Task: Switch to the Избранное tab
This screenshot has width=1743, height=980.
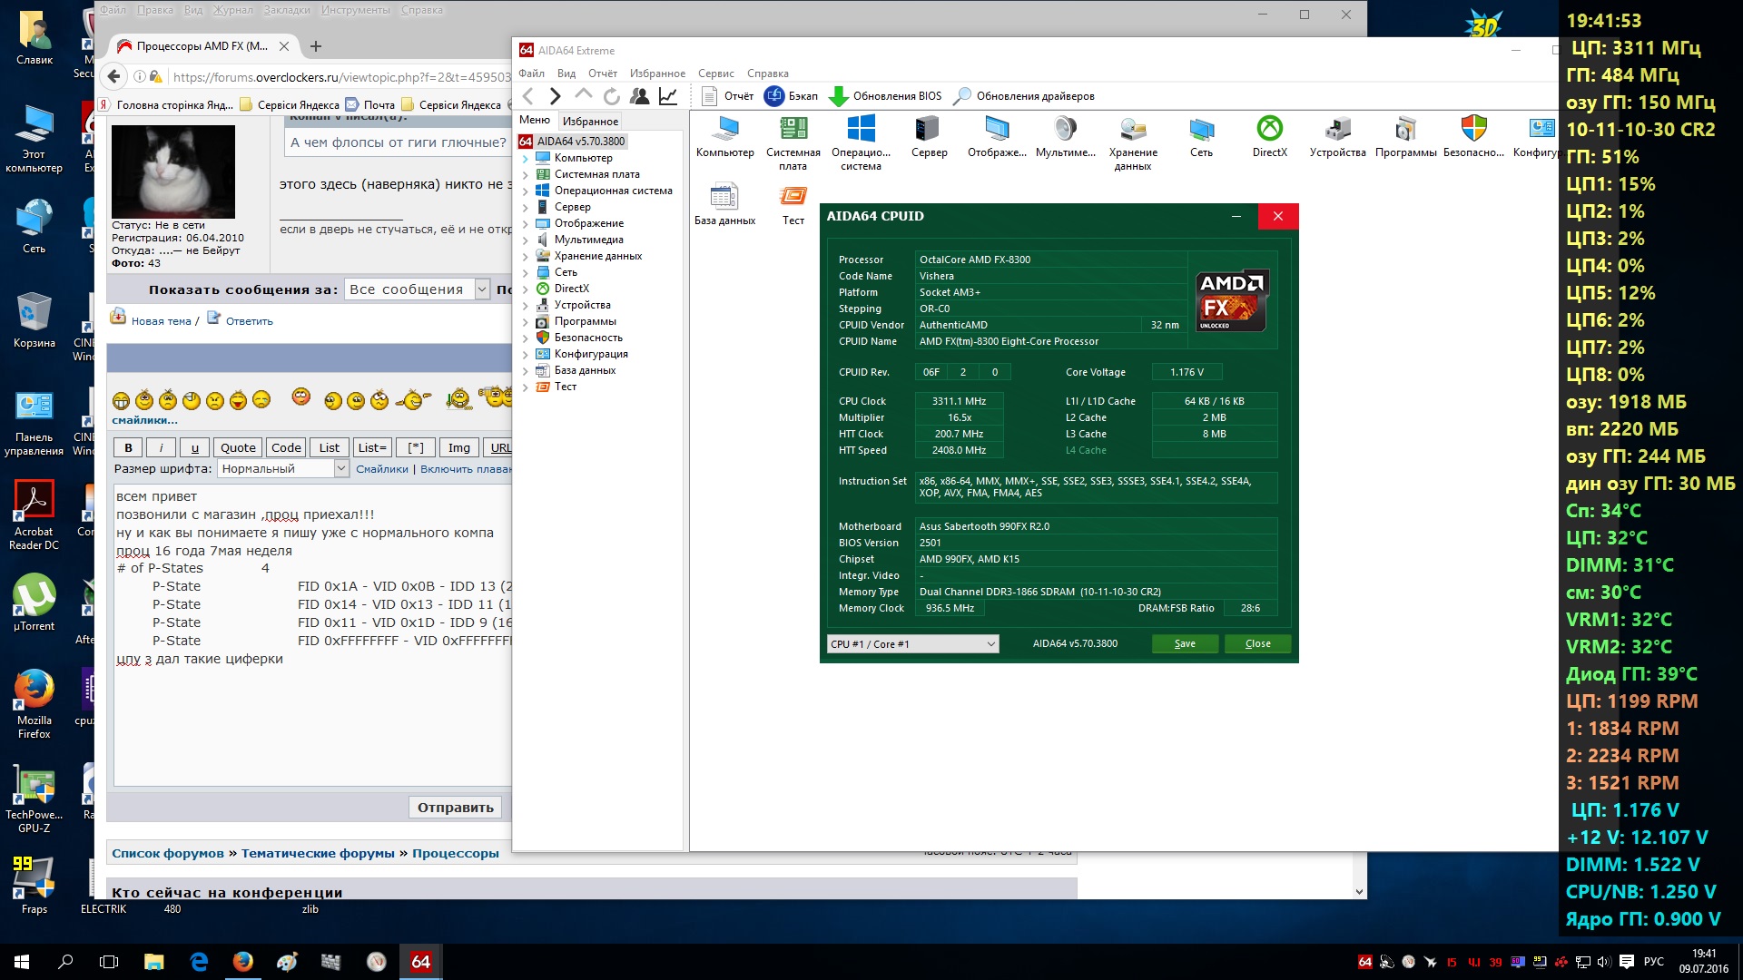Action: 590,122
